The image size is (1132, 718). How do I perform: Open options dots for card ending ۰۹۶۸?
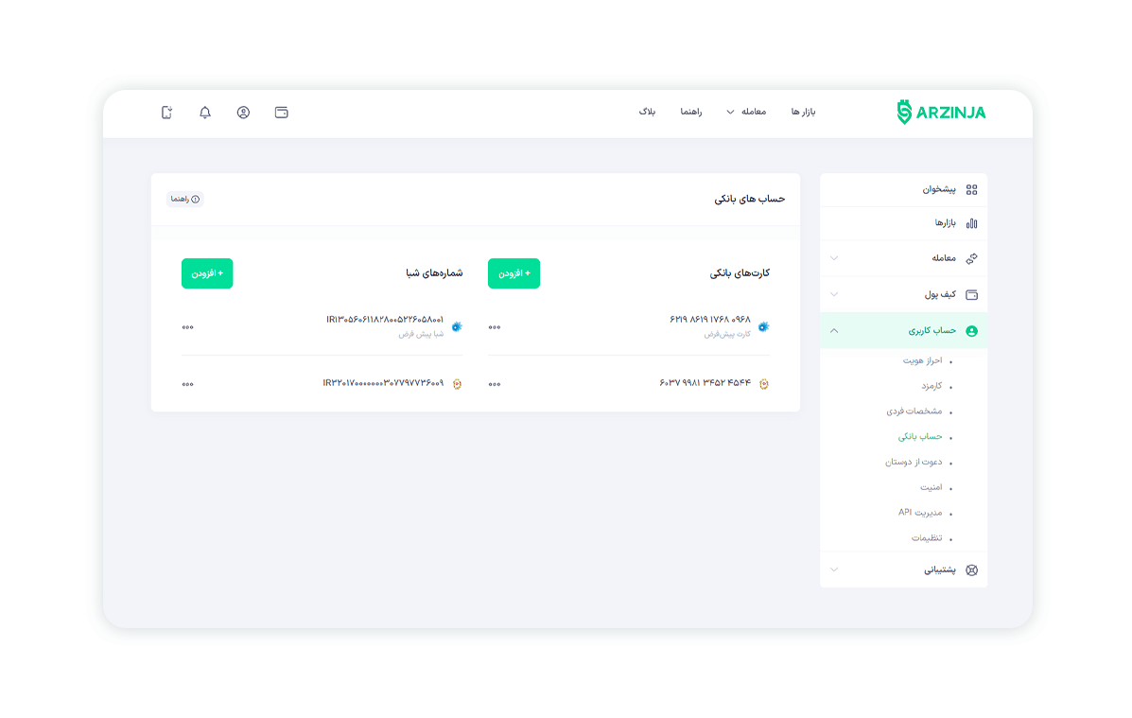(x=495, y=327)
